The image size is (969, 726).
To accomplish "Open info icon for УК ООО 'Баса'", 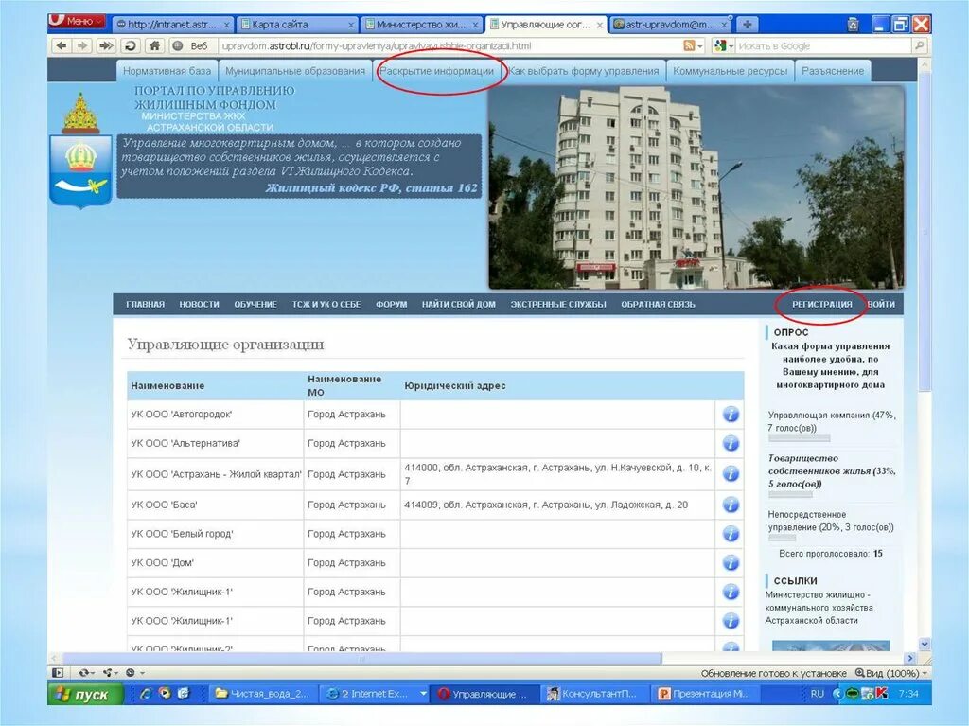I will pos(731,505).
